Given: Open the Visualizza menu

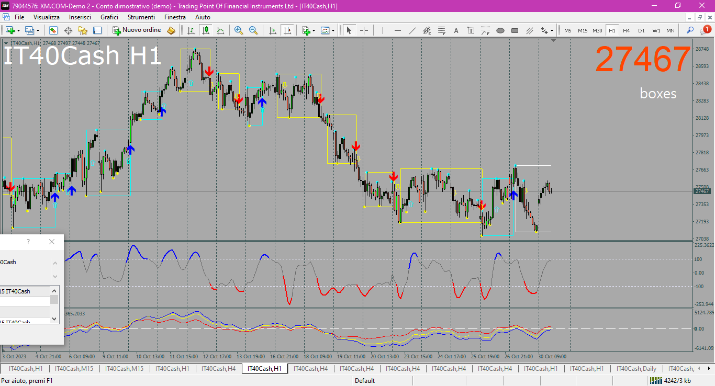Looking at the screenshot, I should (47, 17).
